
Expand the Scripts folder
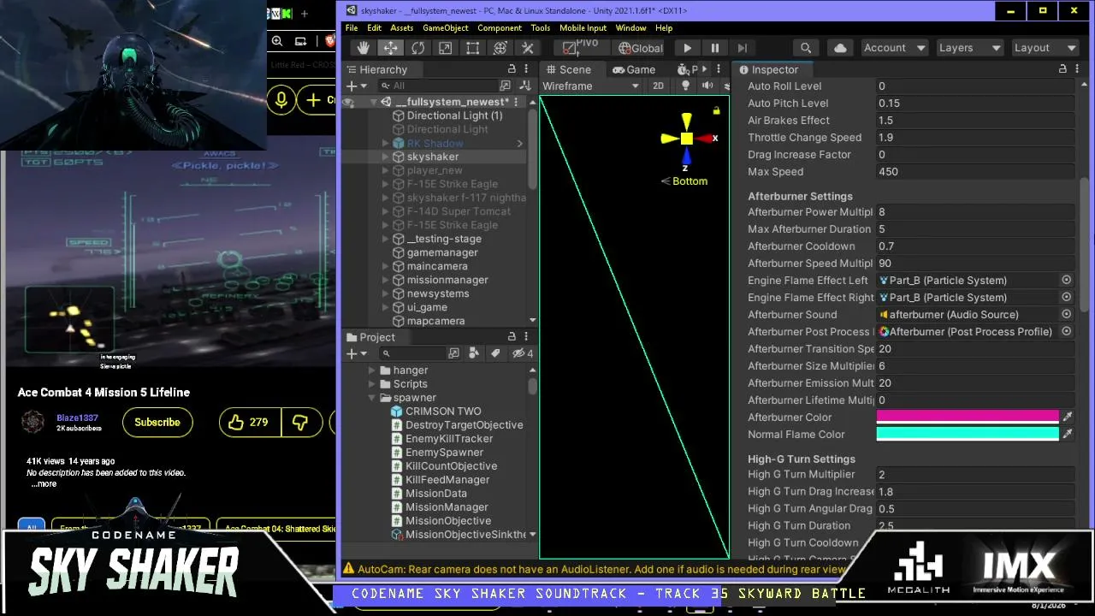[372, 384]
